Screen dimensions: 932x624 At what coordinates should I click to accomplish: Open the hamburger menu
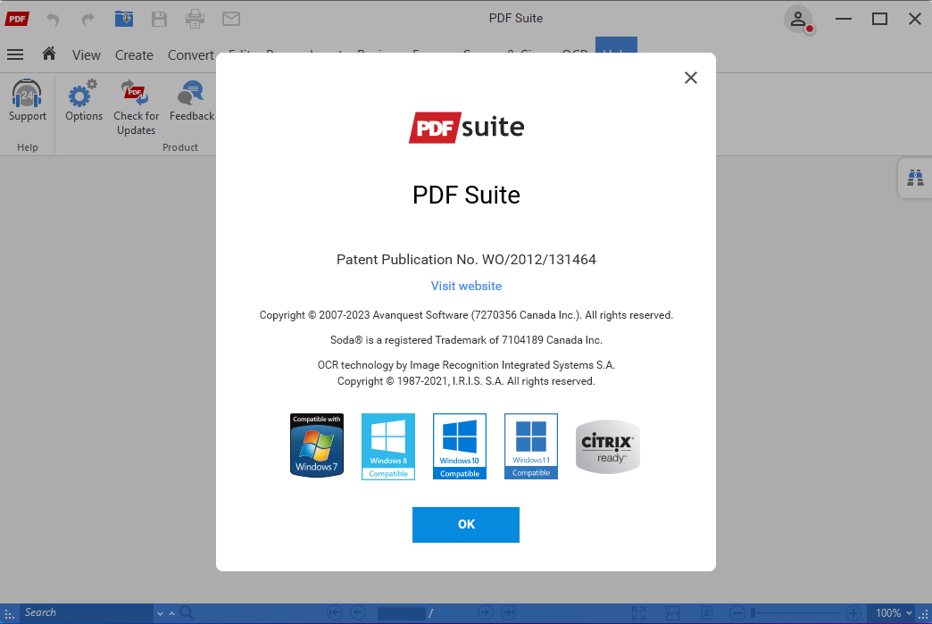click(15, 54)
